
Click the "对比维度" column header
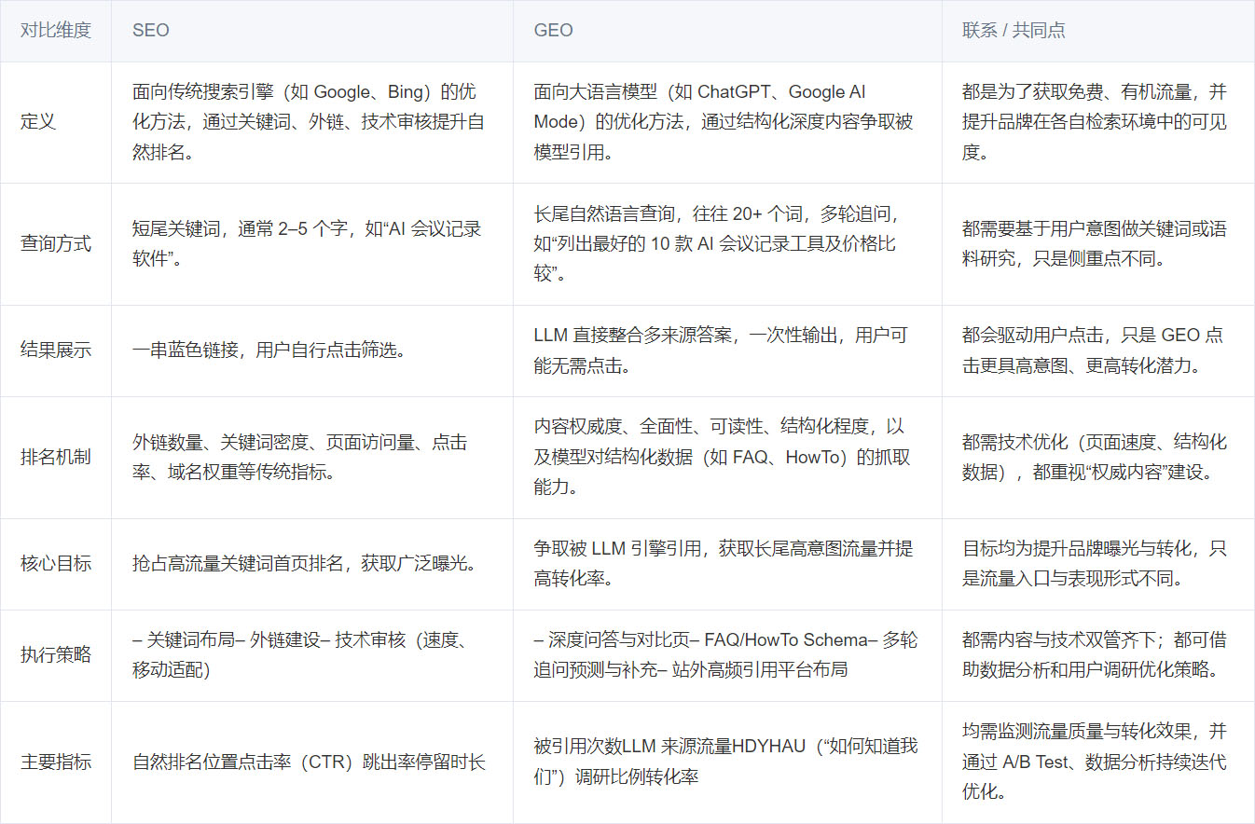click(56, 30)
